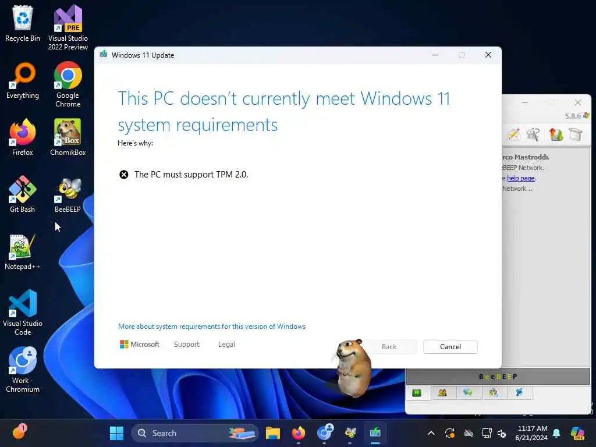The height and width of the screenshot is (447, 596).
Task: Click the Windows 11 Update title bar icon
Action: pos(104,55)
